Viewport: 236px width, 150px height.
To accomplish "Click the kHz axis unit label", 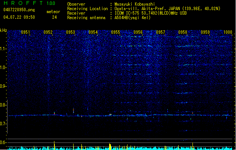I will point(3,30).
